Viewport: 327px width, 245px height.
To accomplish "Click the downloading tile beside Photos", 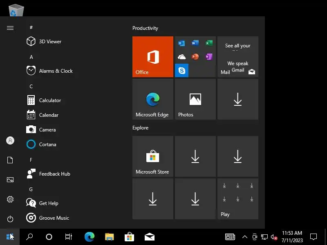I will pos(238,99).
